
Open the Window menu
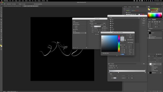pyautogui.click(x=43, y=1)
